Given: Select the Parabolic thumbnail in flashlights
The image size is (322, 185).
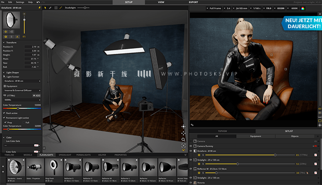Looking at the screenshot, I should (16, 170).
